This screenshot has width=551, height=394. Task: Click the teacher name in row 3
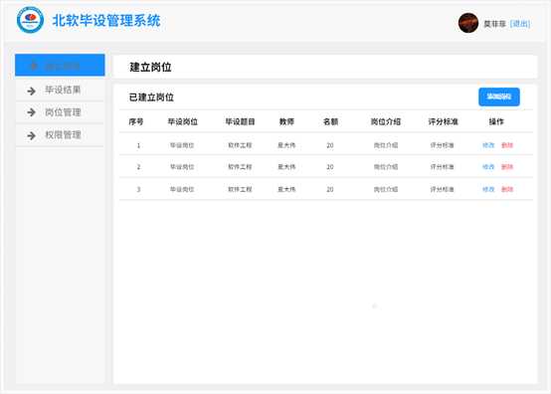click(x=286, y=189)
